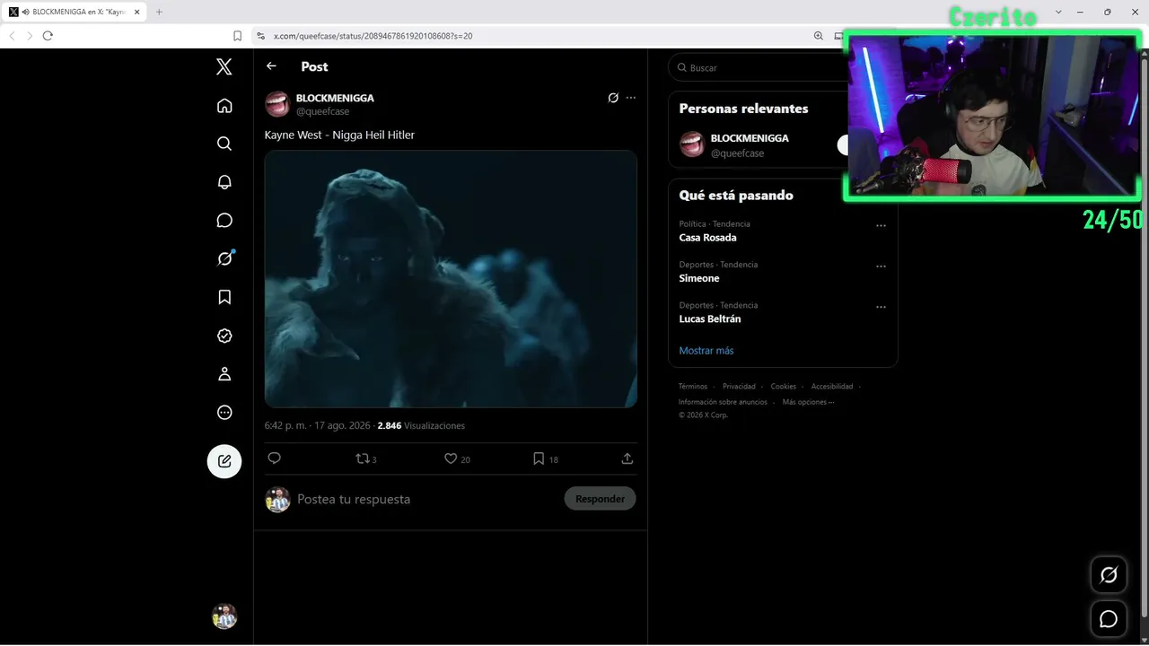
Task: Open more options for Simeone trend
Action: 881,266
